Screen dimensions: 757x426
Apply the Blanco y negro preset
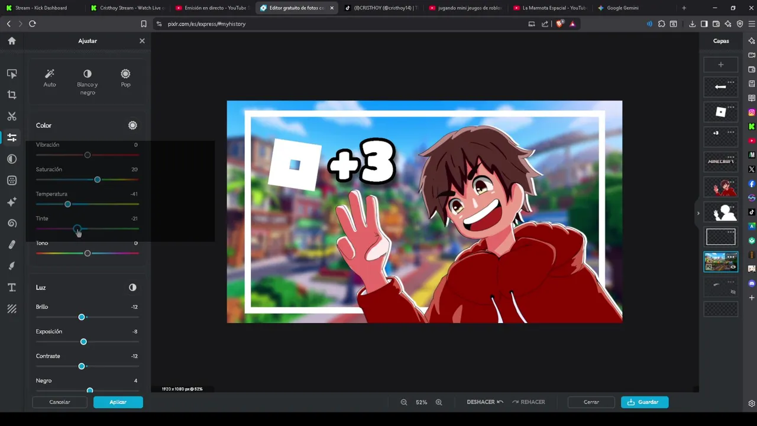click(88, 82)
